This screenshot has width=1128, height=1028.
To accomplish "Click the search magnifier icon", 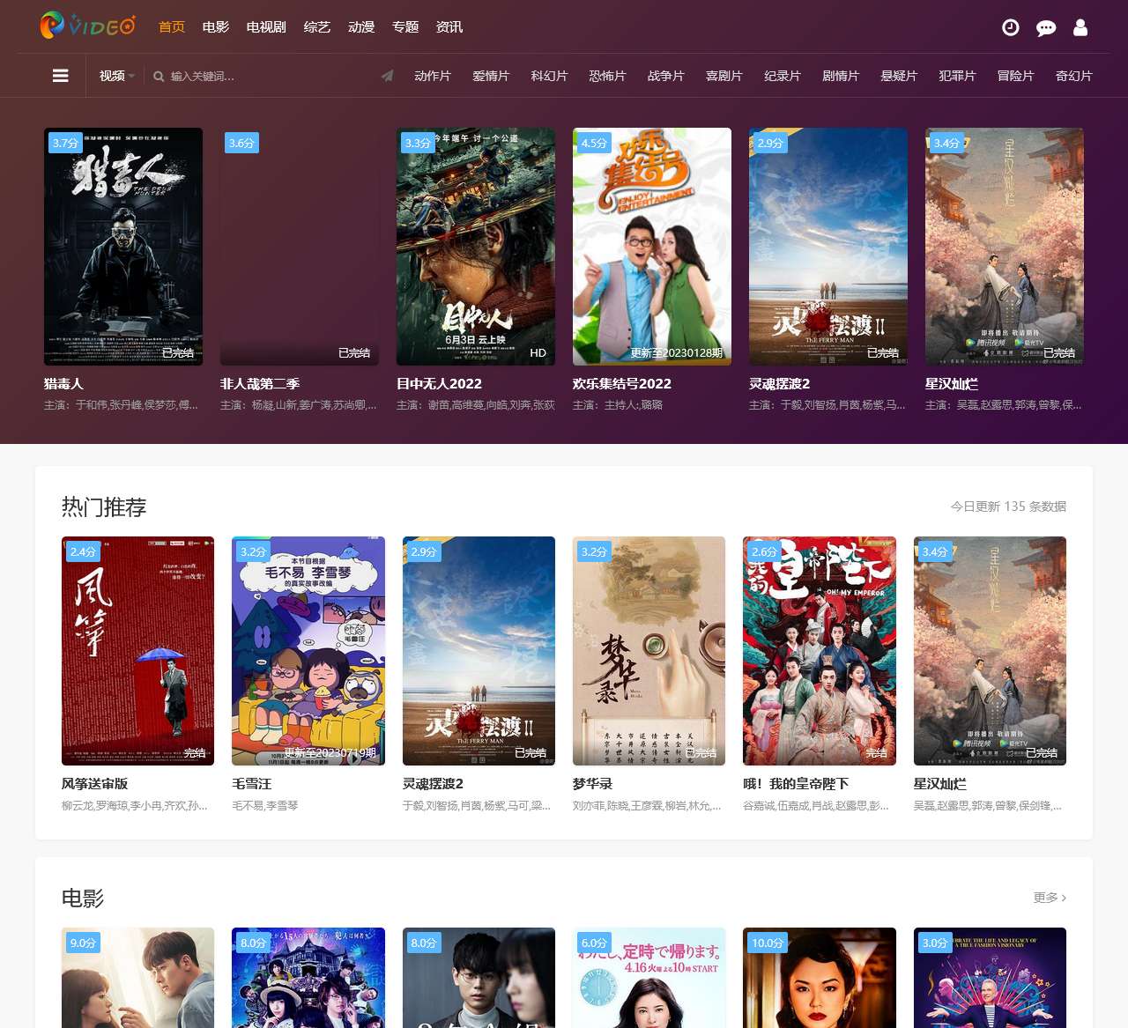I will pyautogui.click(x=159, y=77).
